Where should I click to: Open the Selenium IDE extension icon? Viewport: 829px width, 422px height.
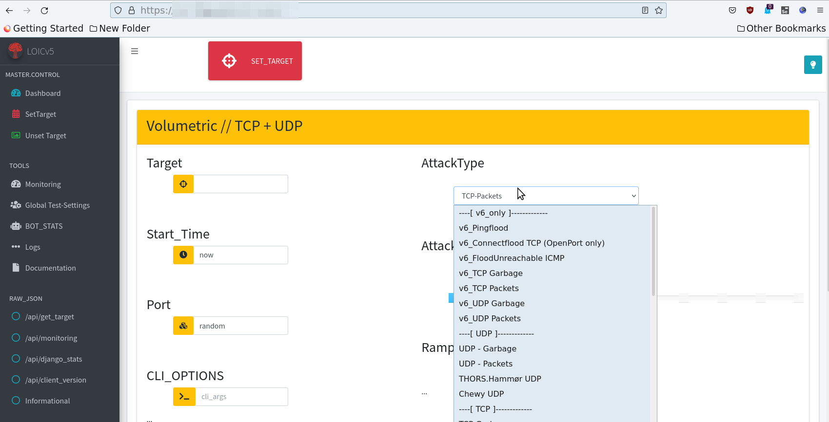pyautogui.click(x=785, y=10)
